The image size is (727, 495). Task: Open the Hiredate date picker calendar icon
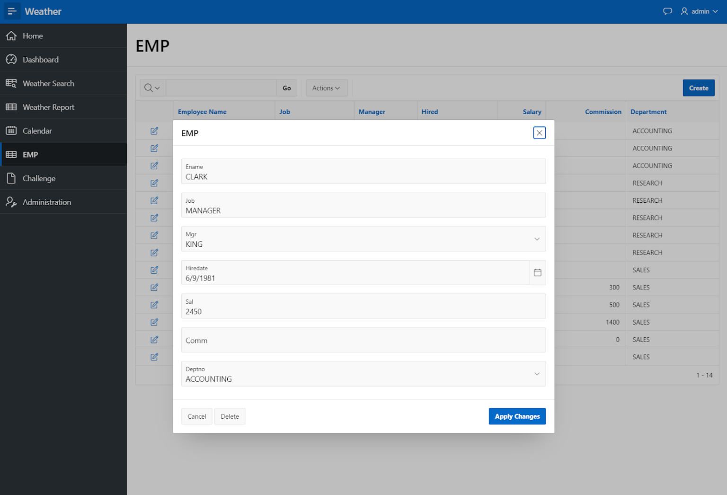point(538,272)
